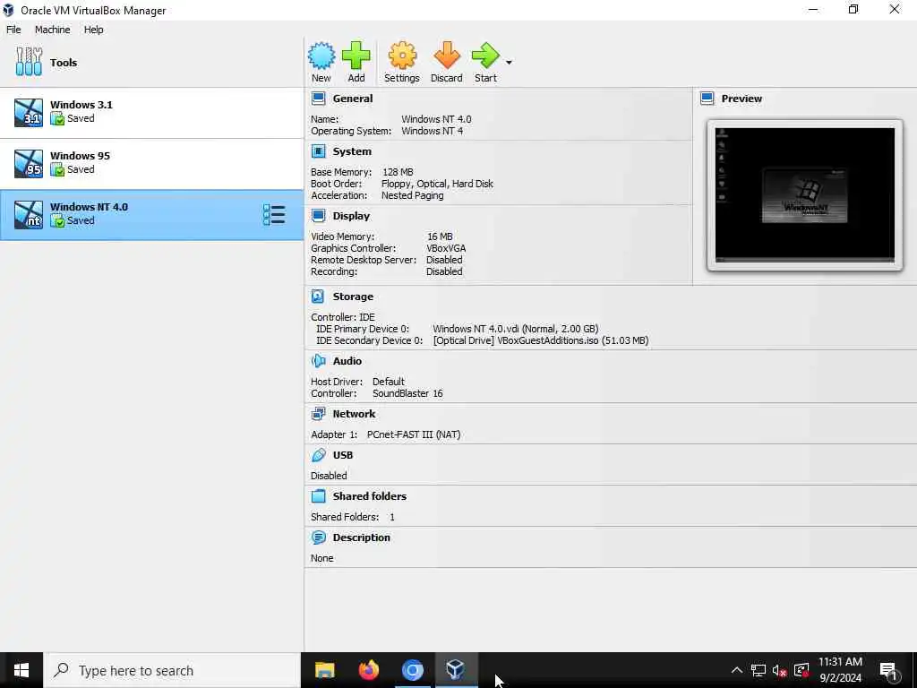The image size is (917, 688).
Task: Open Settings with the gear icon
Action: pos(402,56)
